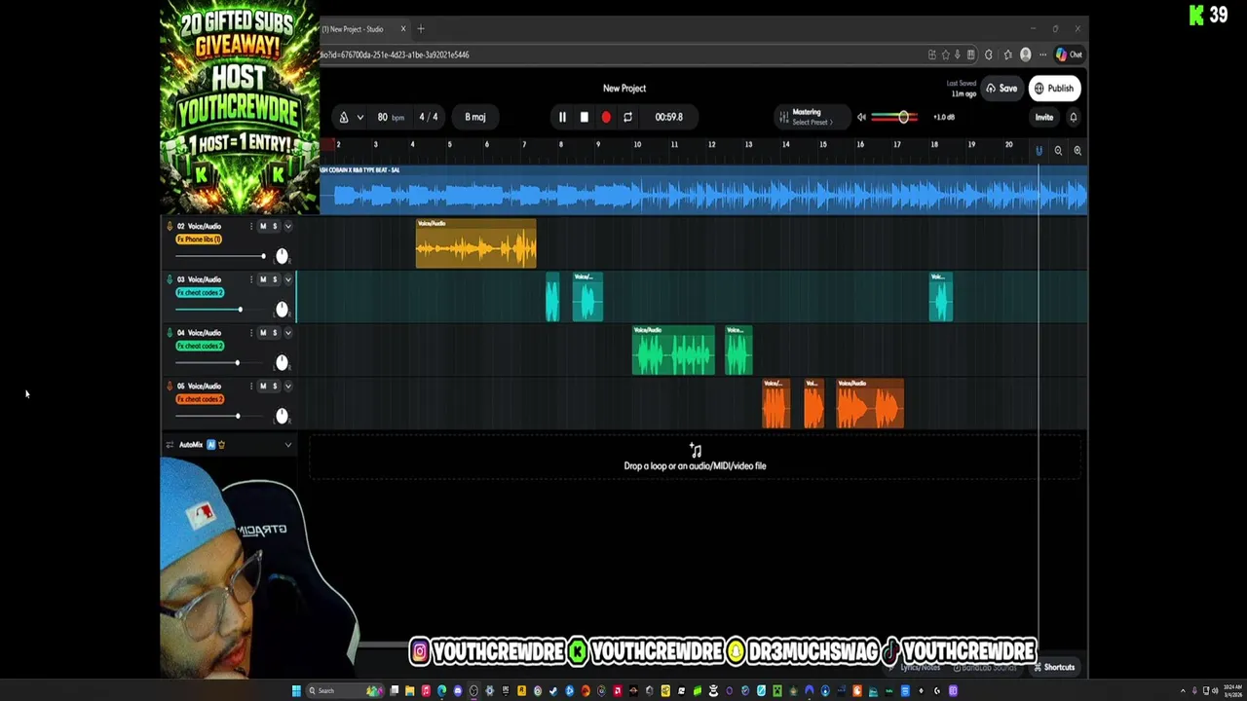This screenshot has width=1247, height=701.
Task: Change the B maj key setting
Action: [x=475, y=117]
